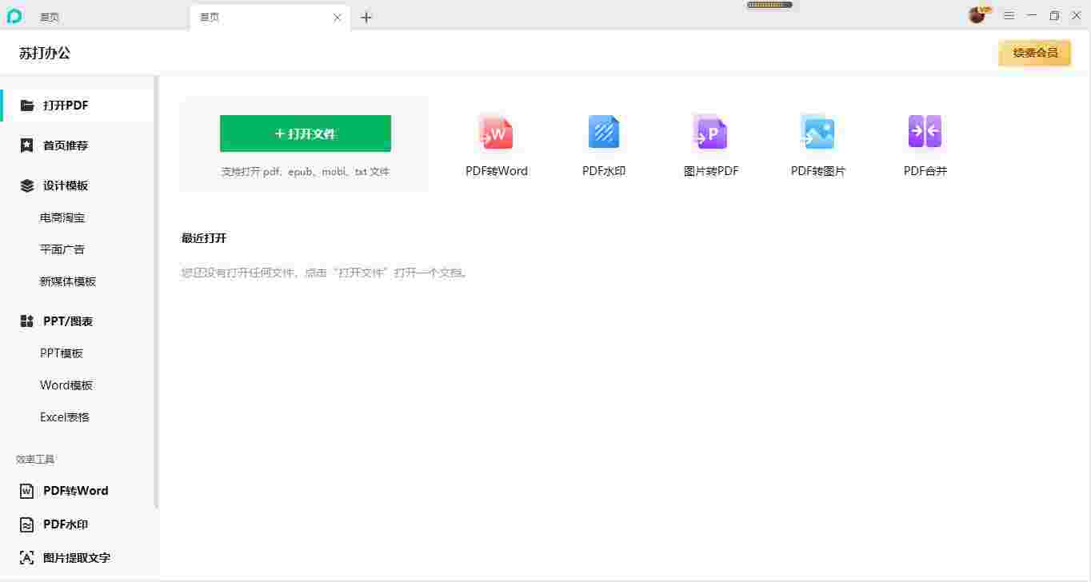Image resolution: width=1091 pixels, height=582 pixels.
Task: Click the 苏打办公 app logo icon
Action: [x=13, y=16]
